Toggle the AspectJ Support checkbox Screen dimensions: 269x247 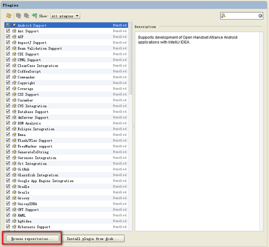pyautogui.click(x=8, y=42)
